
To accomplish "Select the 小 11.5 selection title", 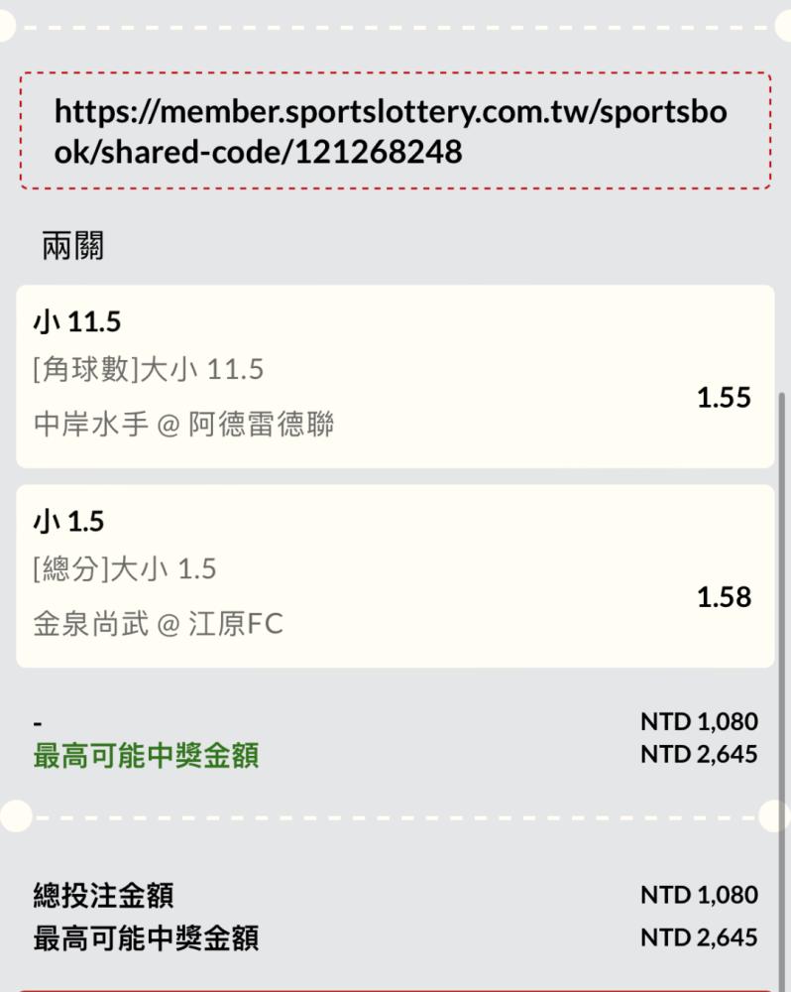I will (x=76, y=322).
